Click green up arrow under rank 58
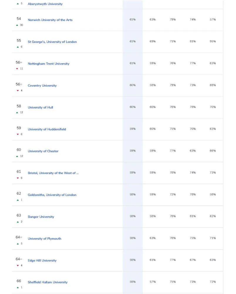 [x=17, y=113]
